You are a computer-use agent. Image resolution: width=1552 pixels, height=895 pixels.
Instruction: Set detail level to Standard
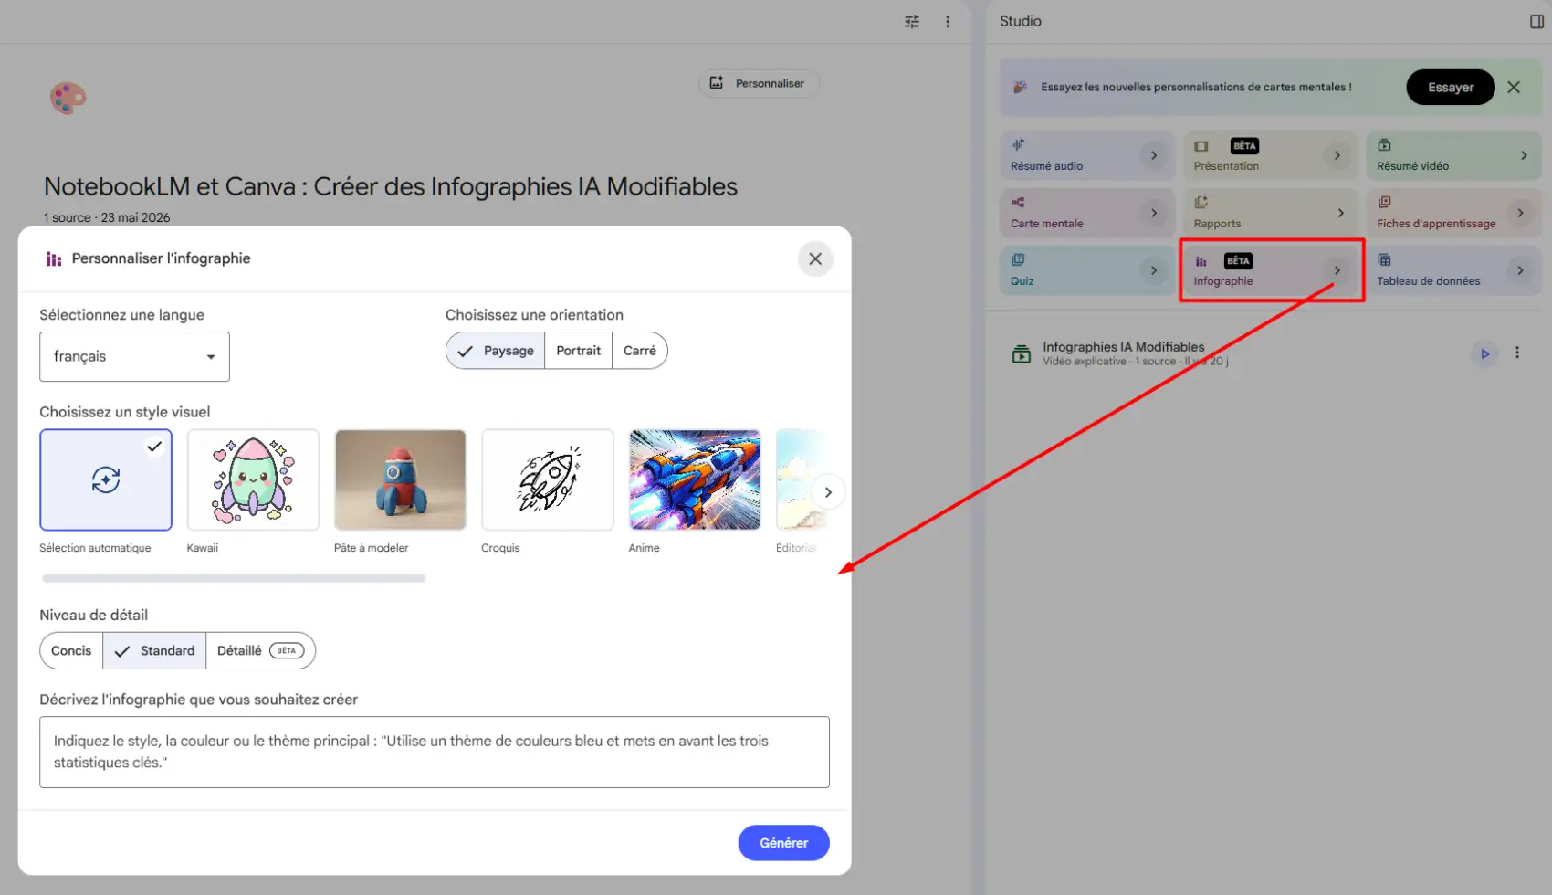154,651
